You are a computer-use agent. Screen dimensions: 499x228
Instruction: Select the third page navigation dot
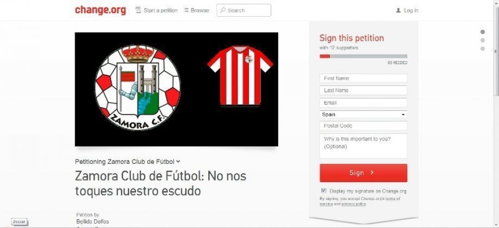[483, 49]
